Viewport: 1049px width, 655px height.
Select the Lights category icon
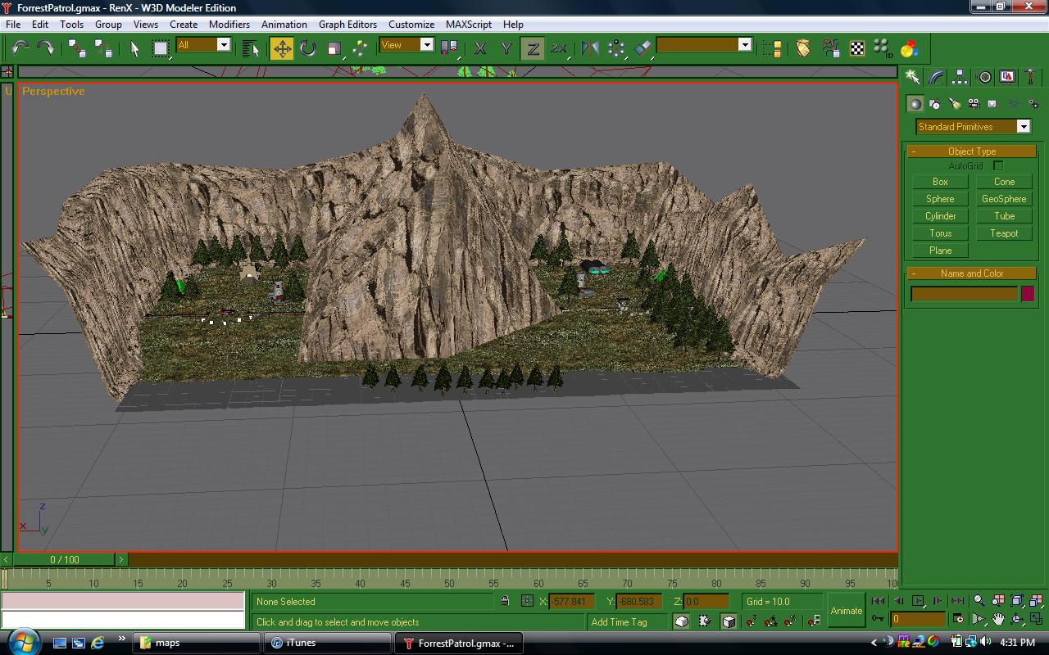coord(954,104)
